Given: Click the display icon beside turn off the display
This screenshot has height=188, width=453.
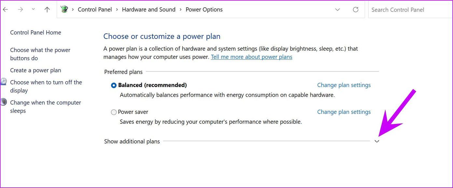Looking at the screenshot, I should [3, 81].
